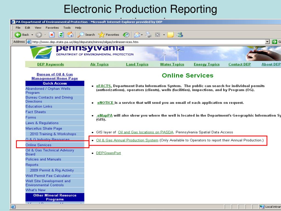The width and height of the screenshot is (281, 211).
Task: Open Marcellus Shale Page link
Action: [x=44, y=128]
